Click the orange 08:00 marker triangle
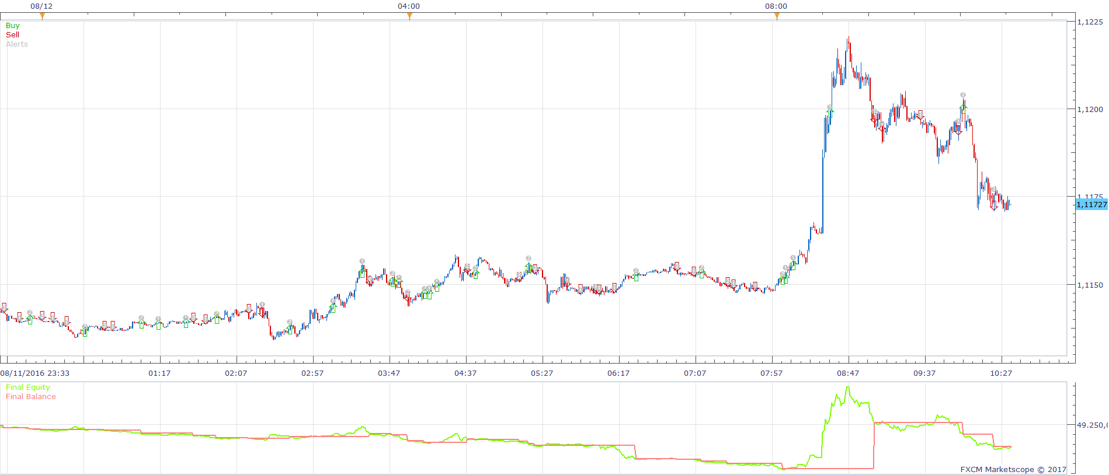1109x475 pixels. (777, 16)
